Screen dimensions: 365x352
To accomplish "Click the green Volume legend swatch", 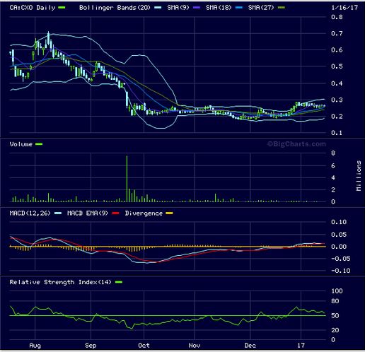I will (39, 144).
